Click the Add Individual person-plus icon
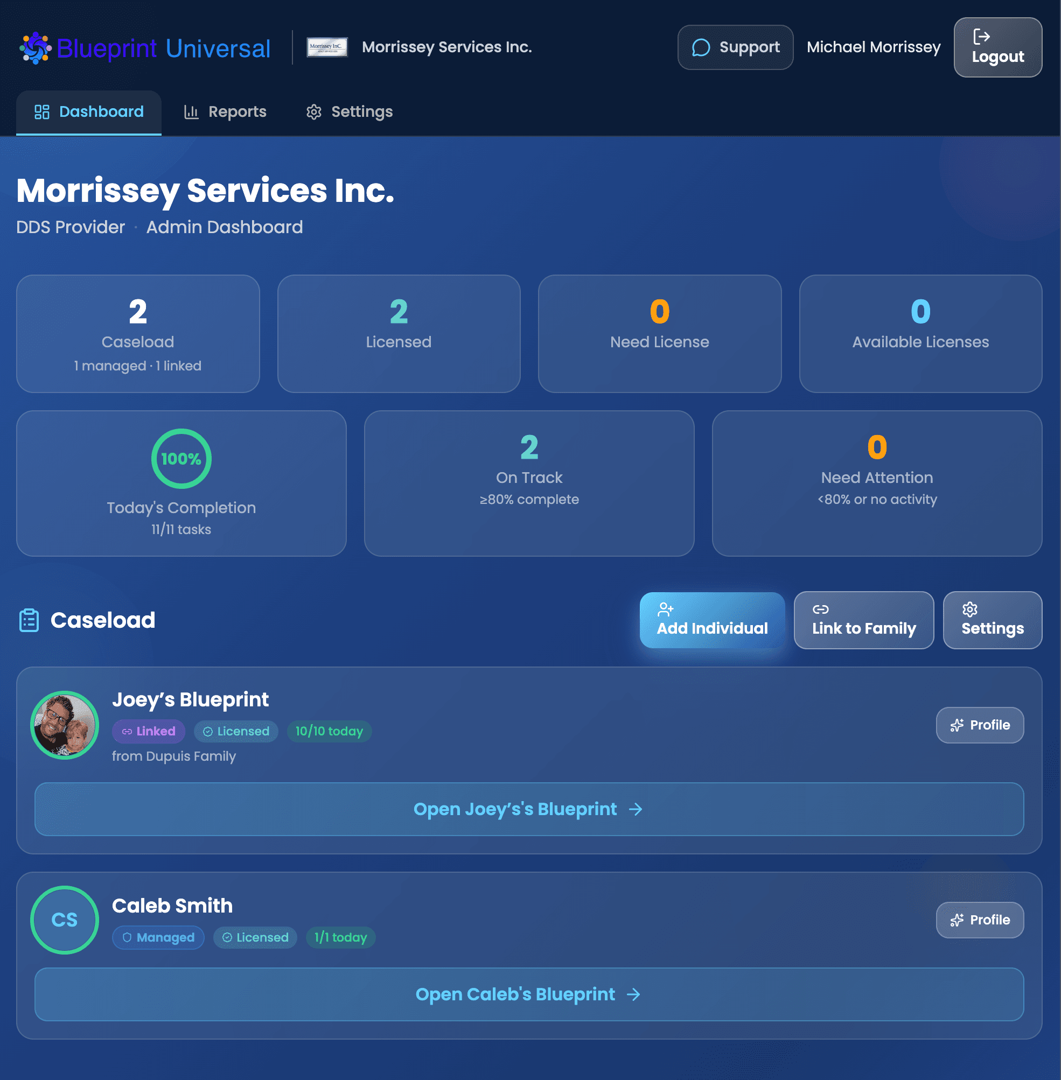Image resolution: width=1061 pixels, height=1080 pixels. [x=667, y=609]
